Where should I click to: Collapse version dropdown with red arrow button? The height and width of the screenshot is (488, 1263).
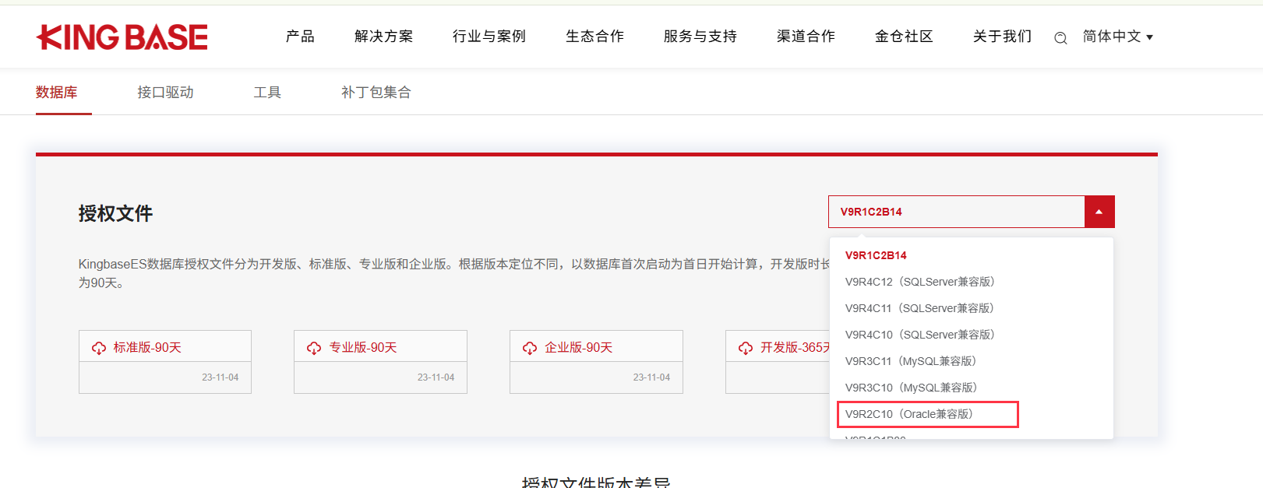pyautogui.click(x=1099, y=212)
